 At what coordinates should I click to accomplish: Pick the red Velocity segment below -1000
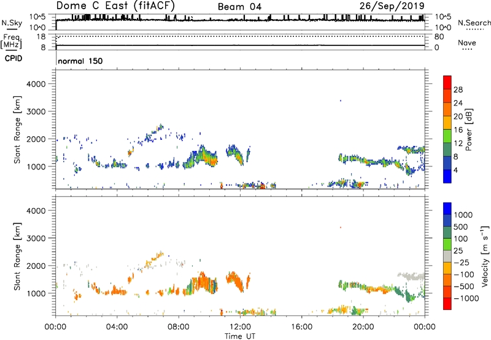click(447, 304)
